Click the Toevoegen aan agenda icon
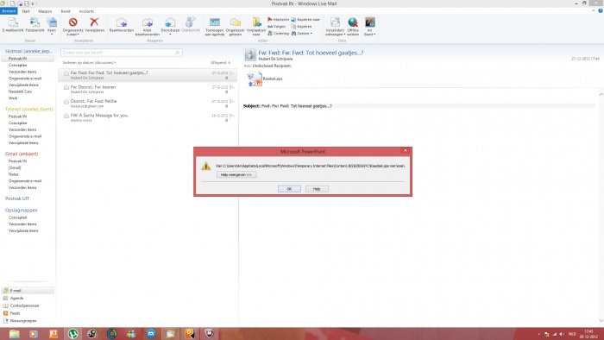The height and width of the screenshot is (340, 604). 215,22
